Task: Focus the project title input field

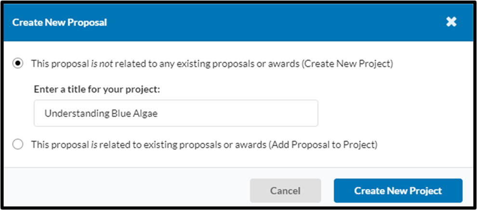Action: [176, 113]
